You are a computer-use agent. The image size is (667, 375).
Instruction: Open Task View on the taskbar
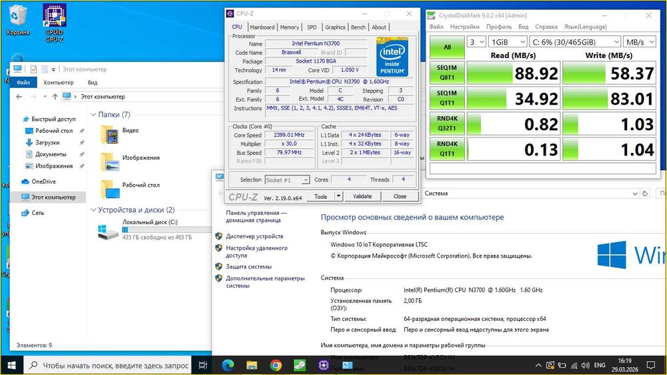point(203,365)
